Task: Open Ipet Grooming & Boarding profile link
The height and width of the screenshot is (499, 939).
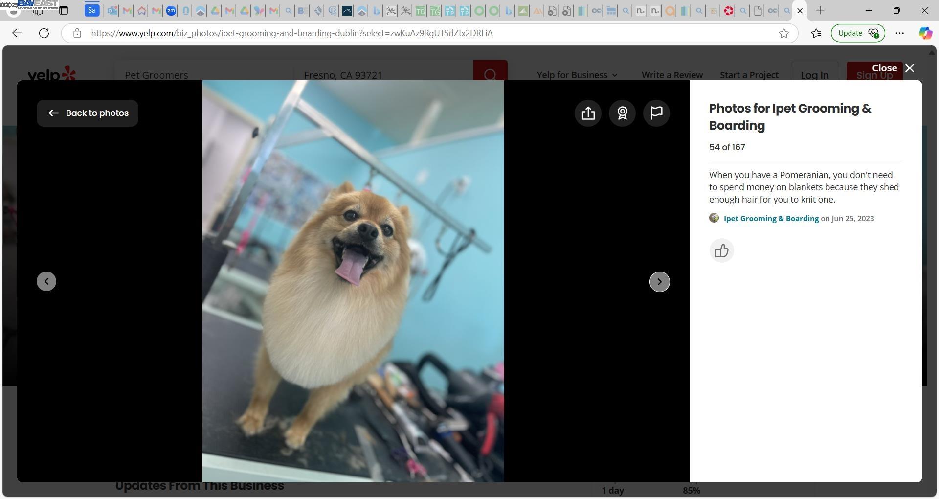Action: (x=771, y=219)
